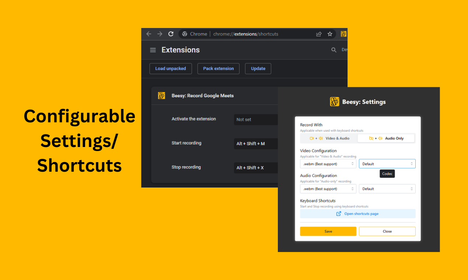Select Audio Only recording mode
The width and height of the screenshot is (468, 280).
(x=386, y=138)
